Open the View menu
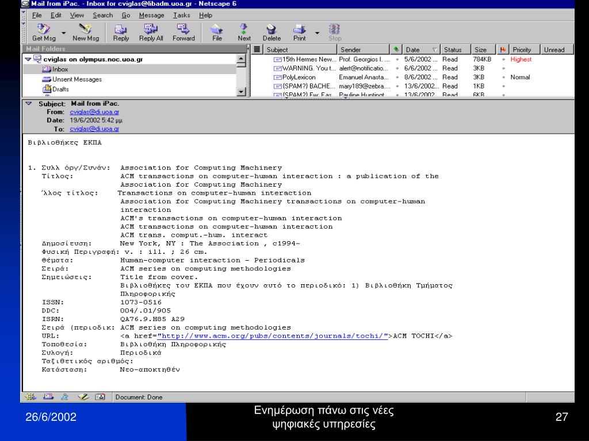589x441 pixels. (x=77, y=15)
